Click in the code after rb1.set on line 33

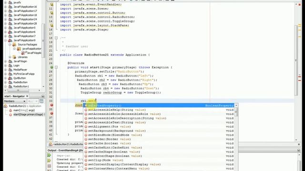pyautogui.click(x=96, y=101)
